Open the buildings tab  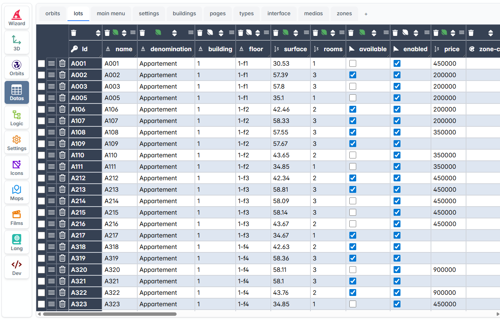pyautogui.click(x=184, y=13)
